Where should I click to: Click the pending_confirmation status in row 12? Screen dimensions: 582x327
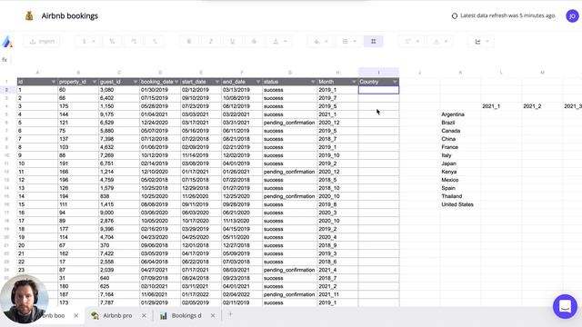289,172
